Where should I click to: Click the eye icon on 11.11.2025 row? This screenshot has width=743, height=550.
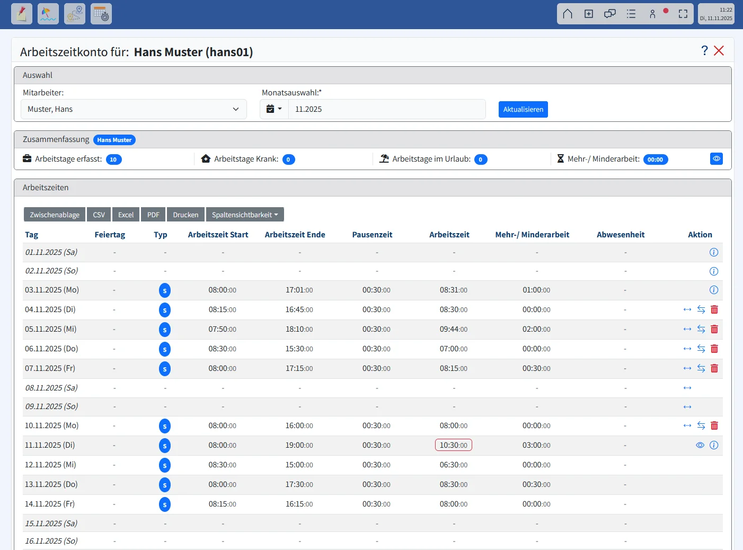click(x=700, y=445)
